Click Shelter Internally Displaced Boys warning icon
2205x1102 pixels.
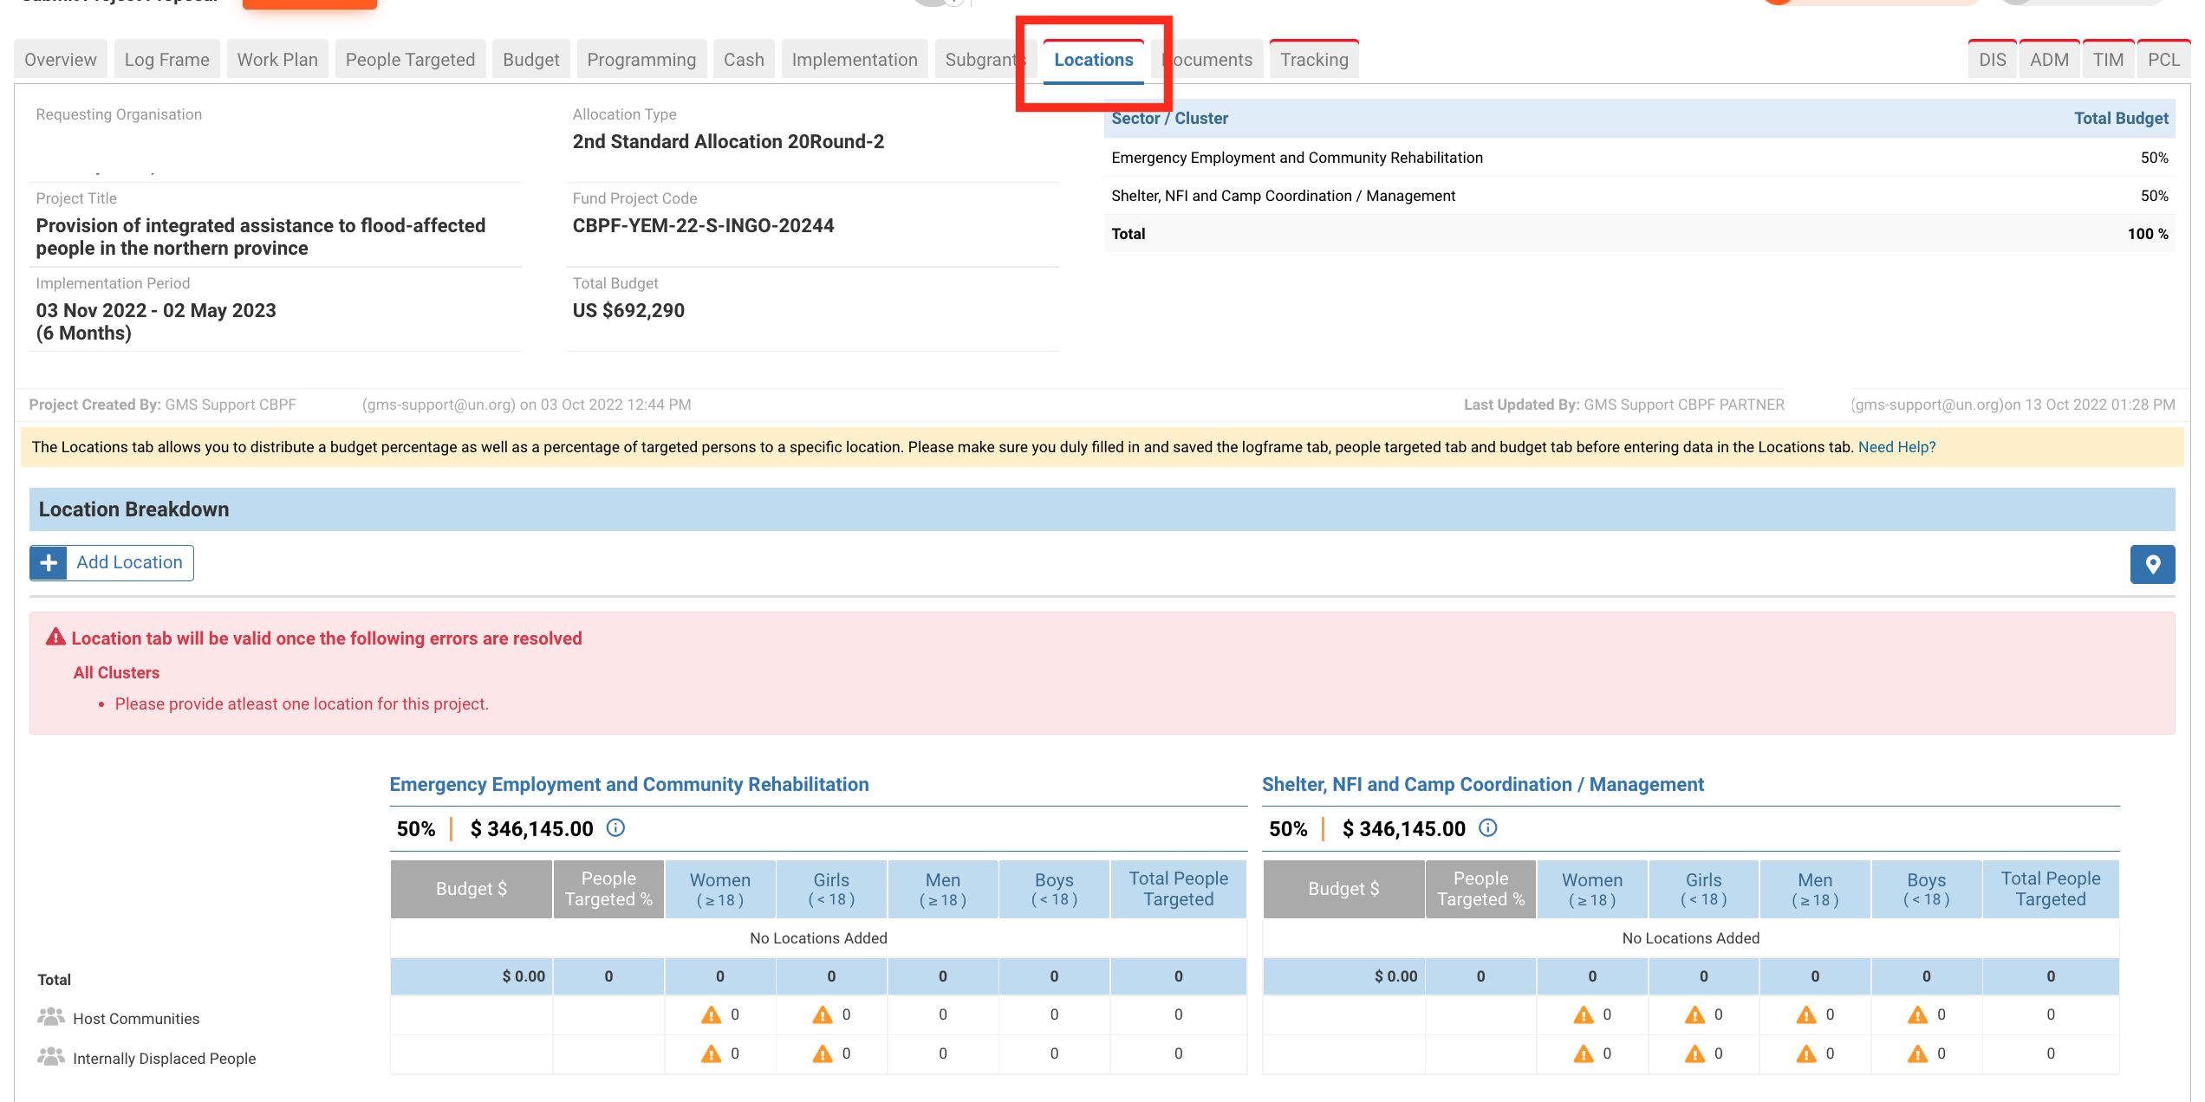coord(1918,1053)
